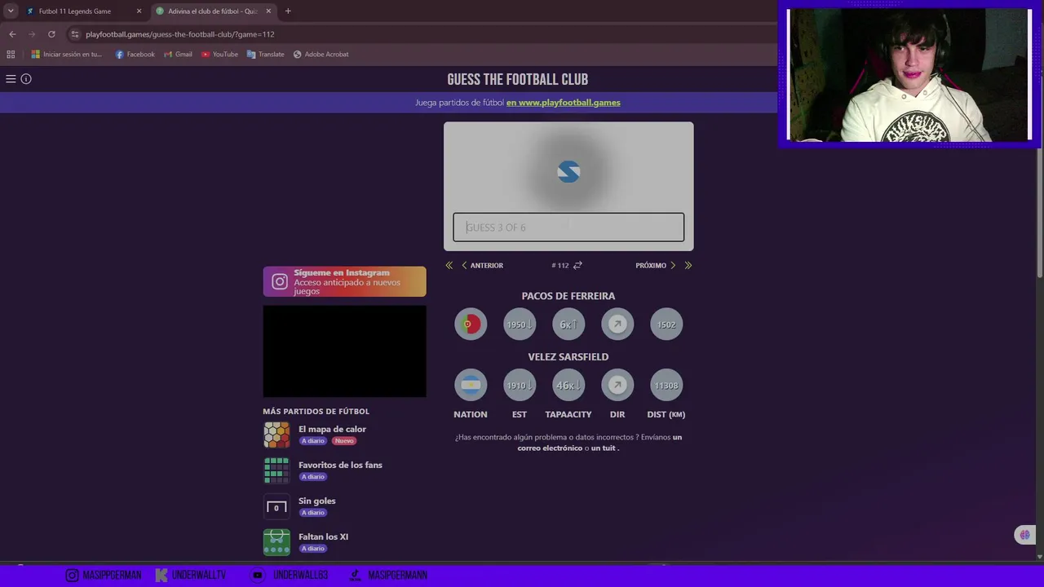Select the Adivina el club de fútbol tab

214,11
